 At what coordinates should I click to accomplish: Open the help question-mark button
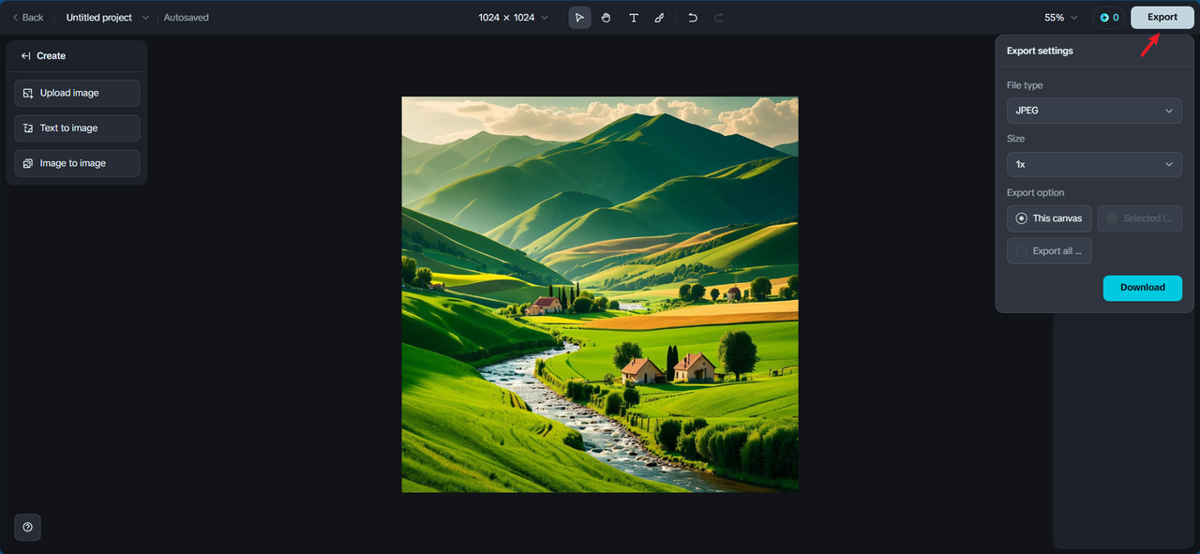click(27, 527)
